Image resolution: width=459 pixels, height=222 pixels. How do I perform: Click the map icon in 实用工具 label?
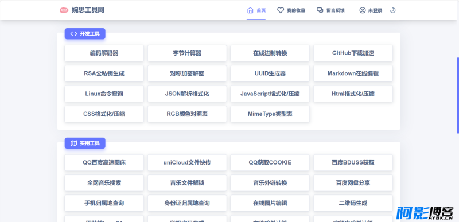coord(74,143)
